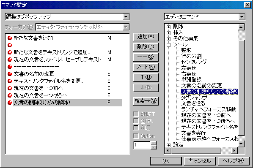Select 整形 in the tool tree
The image size is (253, 168).
(x=186, y=50)
